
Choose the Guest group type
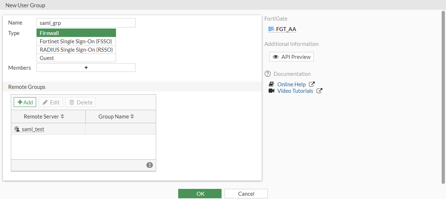[76, 58]
